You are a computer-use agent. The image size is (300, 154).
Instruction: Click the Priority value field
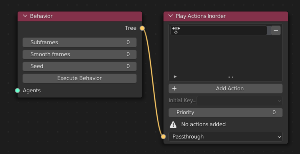tap(226, 113)
